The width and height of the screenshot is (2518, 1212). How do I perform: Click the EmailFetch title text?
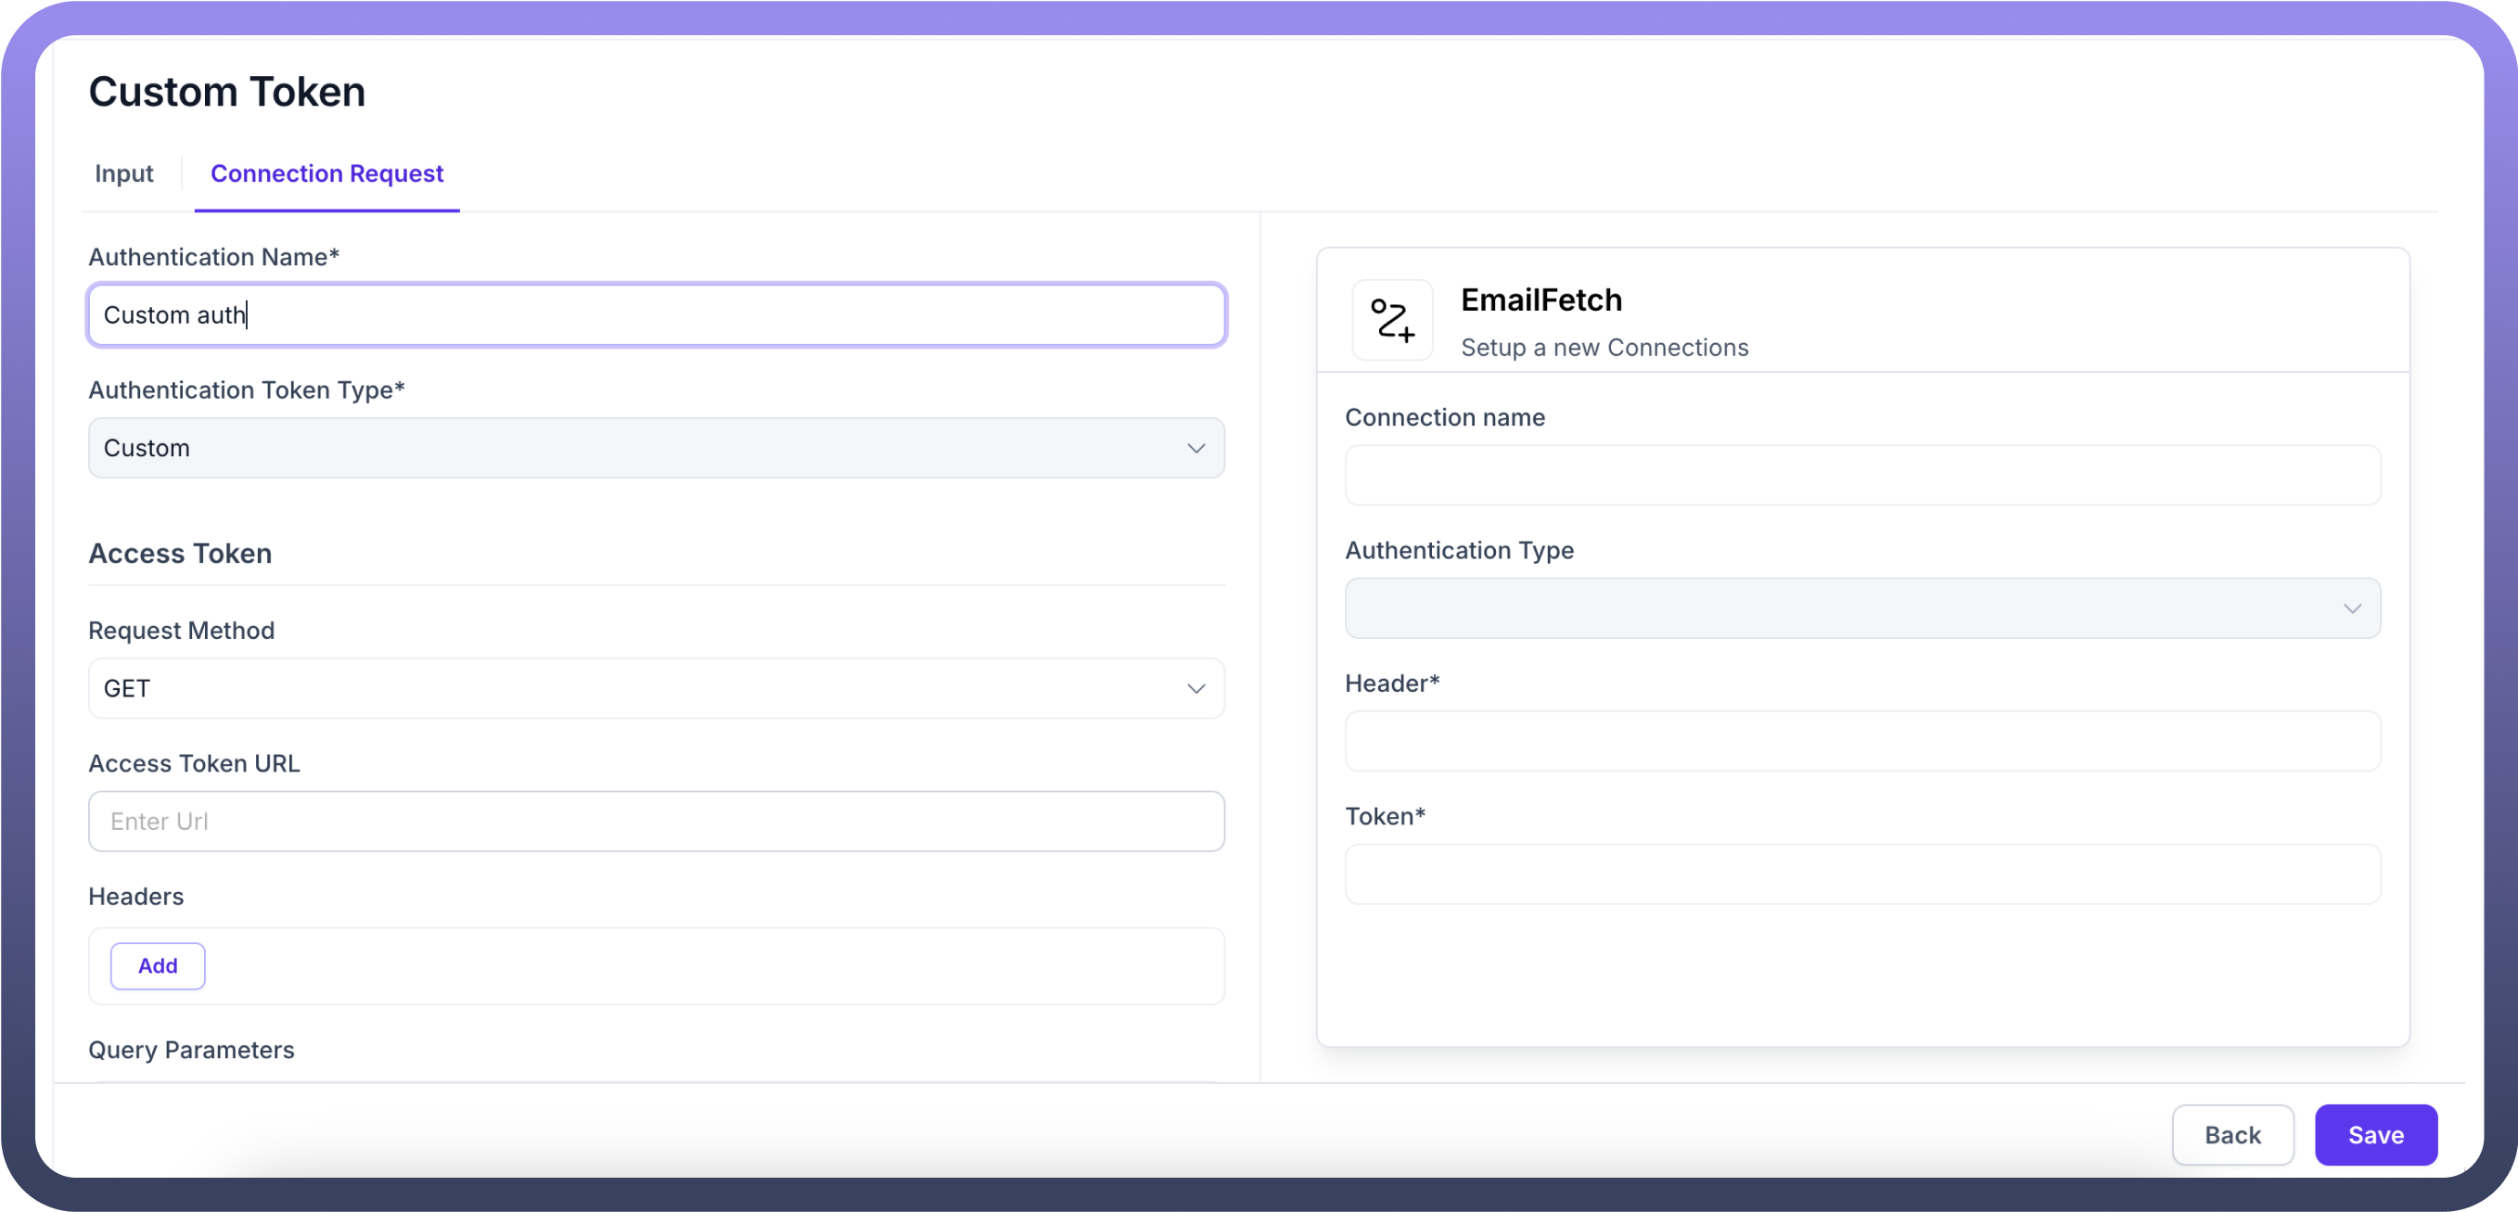pyautogui.click(x=1540, y=300)
